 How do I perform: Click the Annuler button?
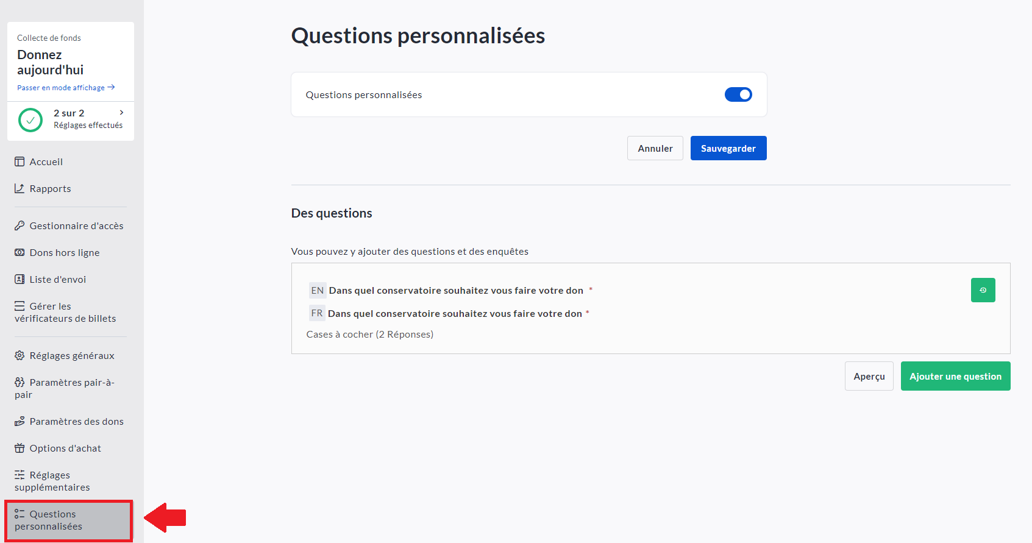tap(655, 148)
